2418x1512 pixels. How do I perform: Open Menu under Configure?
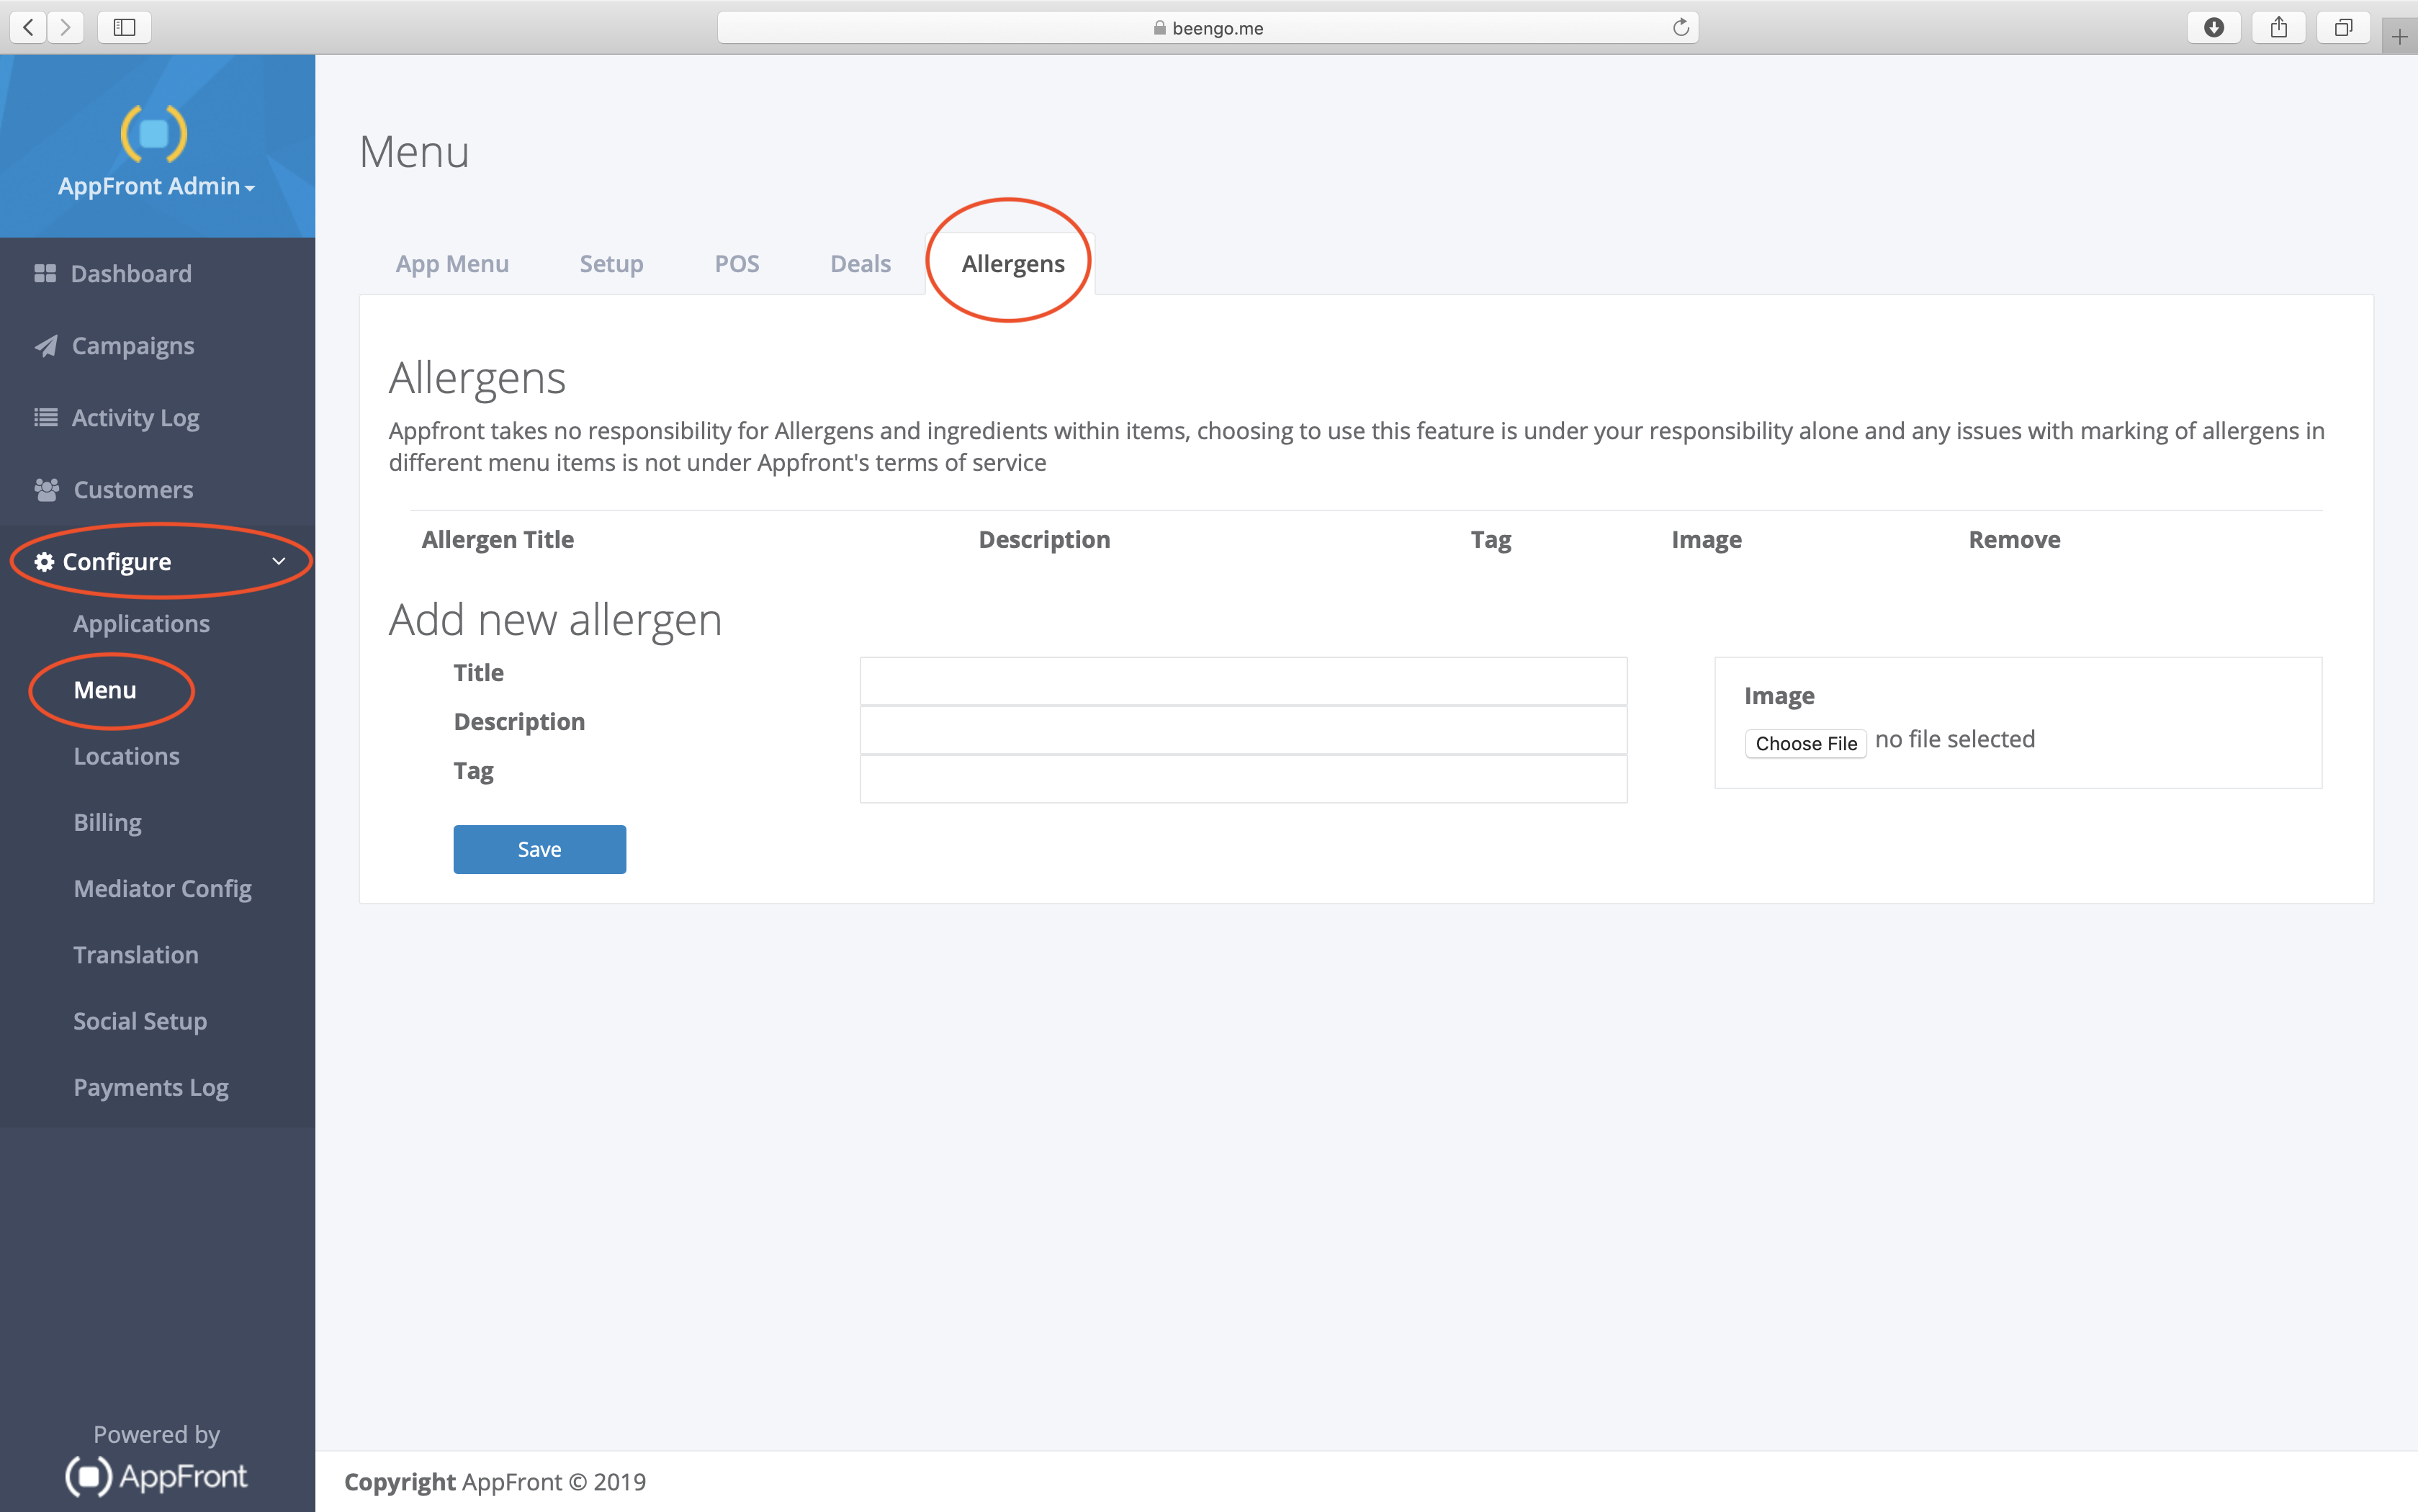105,690
